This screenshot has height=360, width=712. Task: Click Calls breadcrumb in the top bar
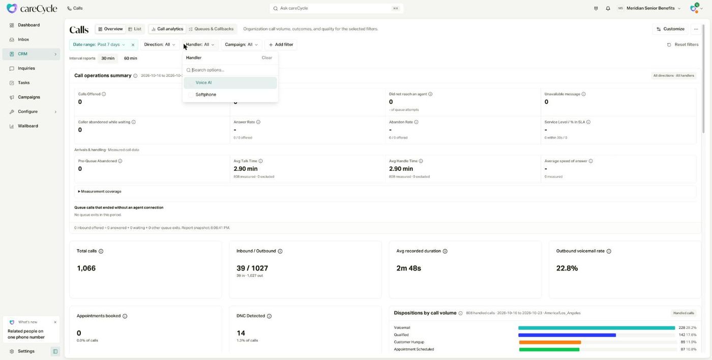(x=75, y=8)
